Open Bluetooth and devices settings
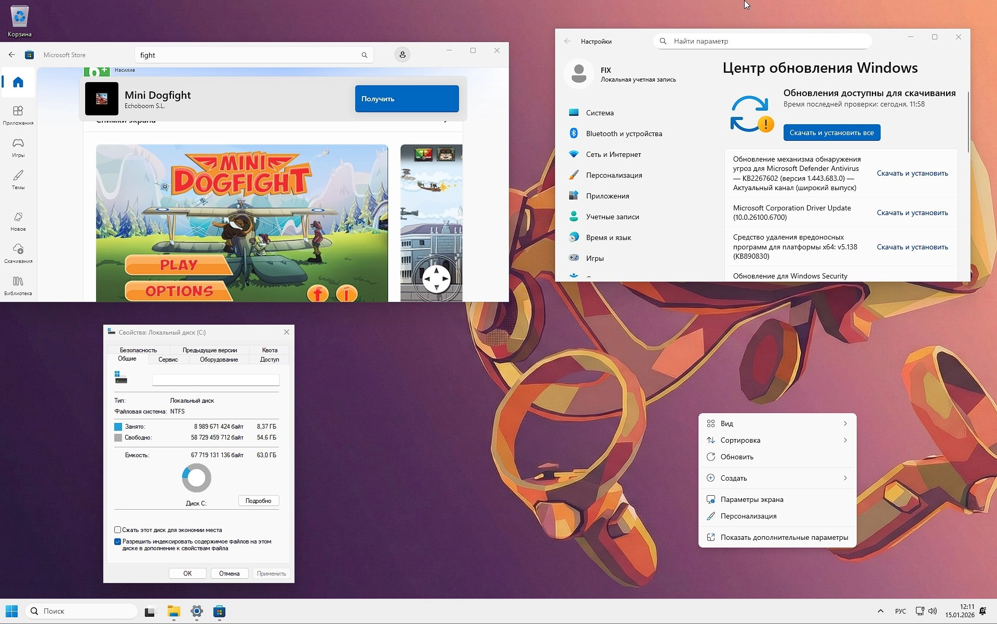Image resolution: width=997 pixels, height=624 pixels. 624,134
